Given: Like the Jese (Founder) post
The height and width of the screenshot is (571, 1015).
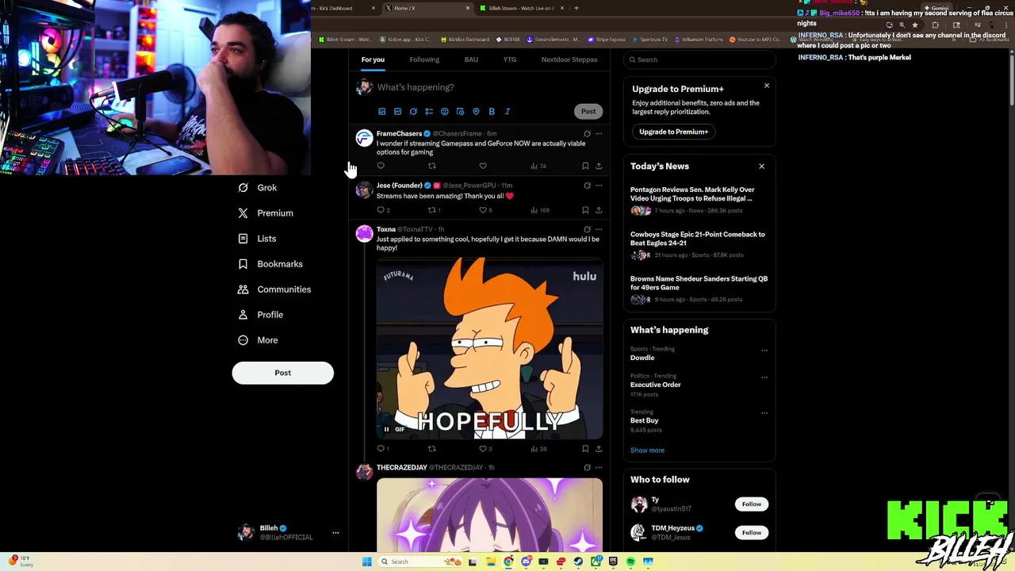Looking at the screenshot, I should pos(483,210).
